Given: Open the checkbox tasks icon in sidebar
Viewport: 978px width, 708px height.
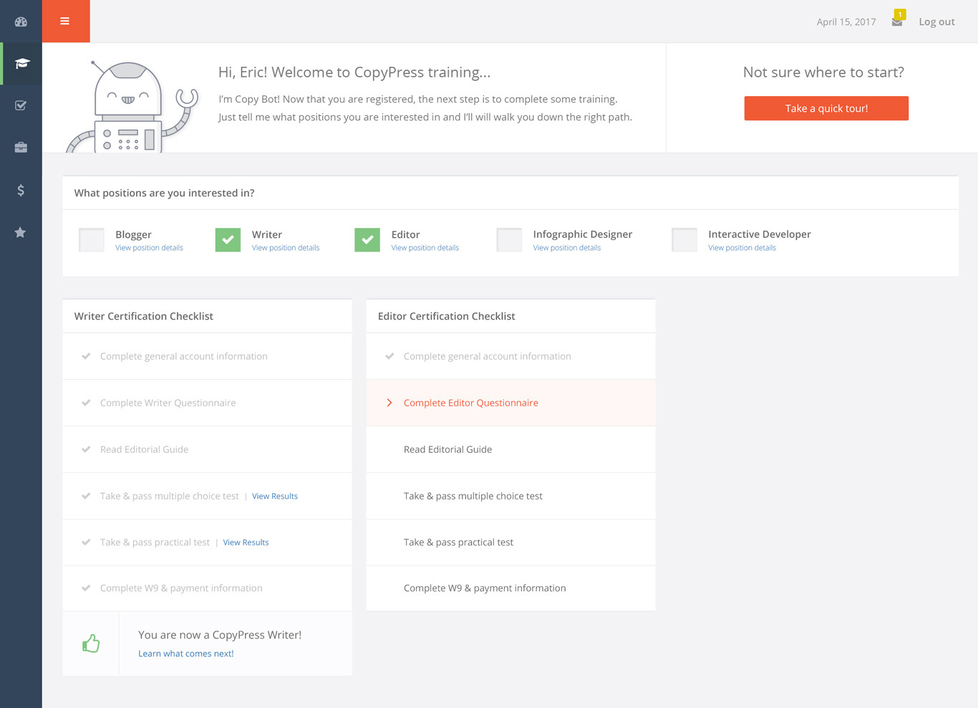Looking at the screenshot, I should 21,105.
